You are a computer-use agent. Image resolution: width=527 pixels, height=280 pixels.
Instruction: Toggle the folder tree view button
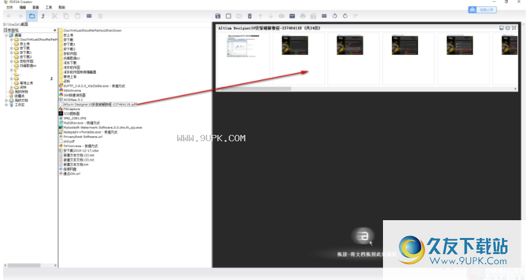click(x=32, y=16)
